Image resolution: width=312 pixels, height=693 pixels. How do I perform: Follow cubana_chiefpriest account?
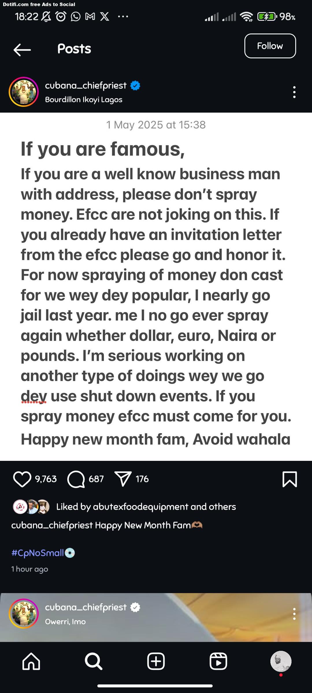[270, 46]
